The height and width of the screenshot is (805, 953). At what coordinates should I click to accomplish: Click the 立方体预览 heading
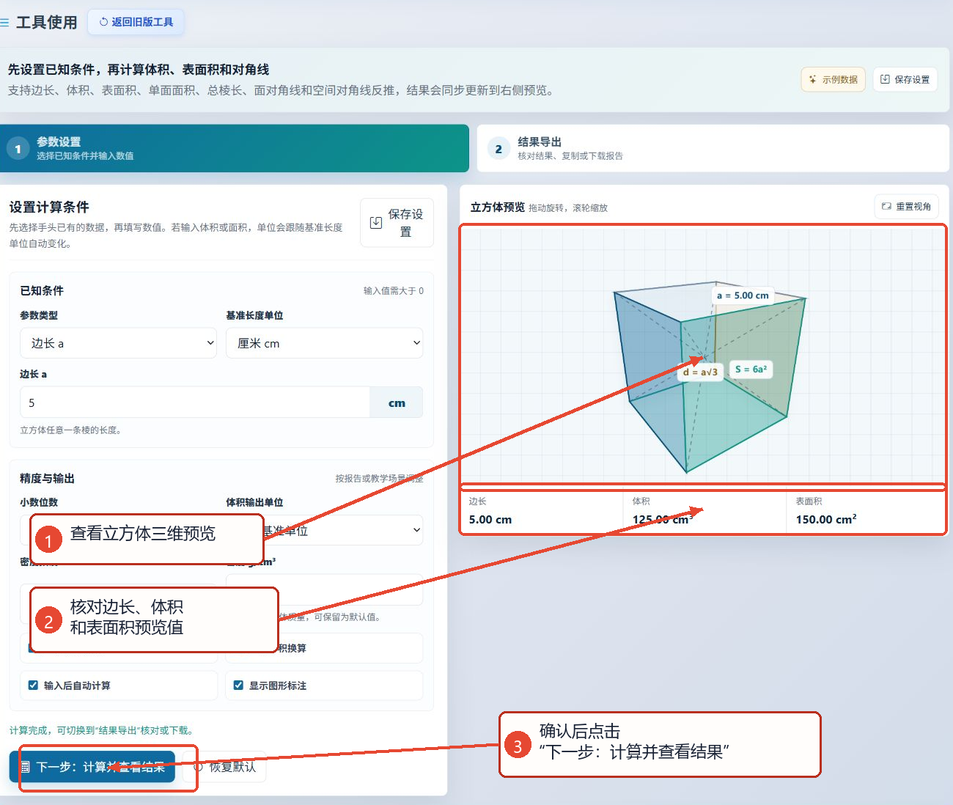(498, 207)
